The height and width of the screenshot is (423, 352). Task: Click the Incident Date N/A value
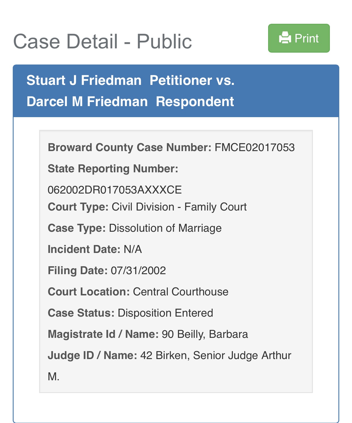133,249
